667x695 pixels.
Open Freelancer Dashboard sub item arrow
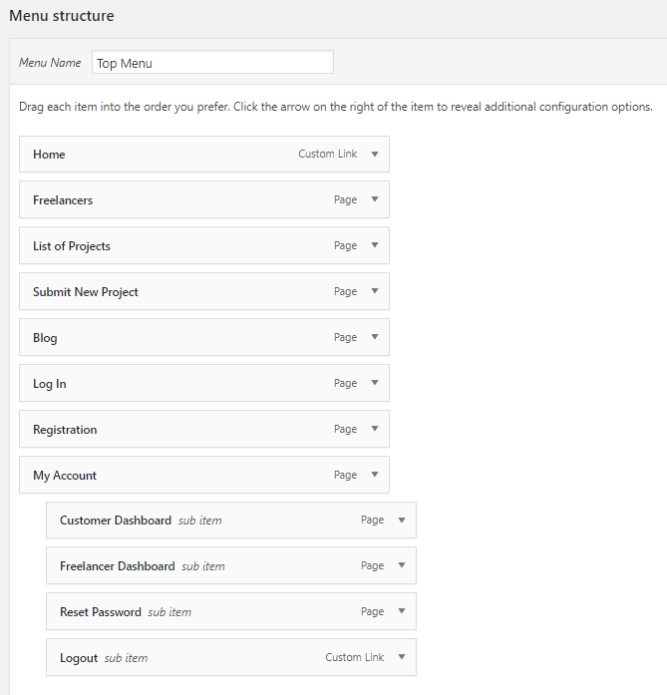coord(402,565)
